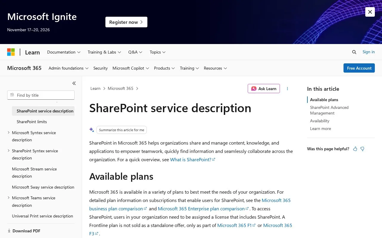This screenshot has width=382, height=238.
Task: Click the Ask Learn button
Action: coord(264,88)
